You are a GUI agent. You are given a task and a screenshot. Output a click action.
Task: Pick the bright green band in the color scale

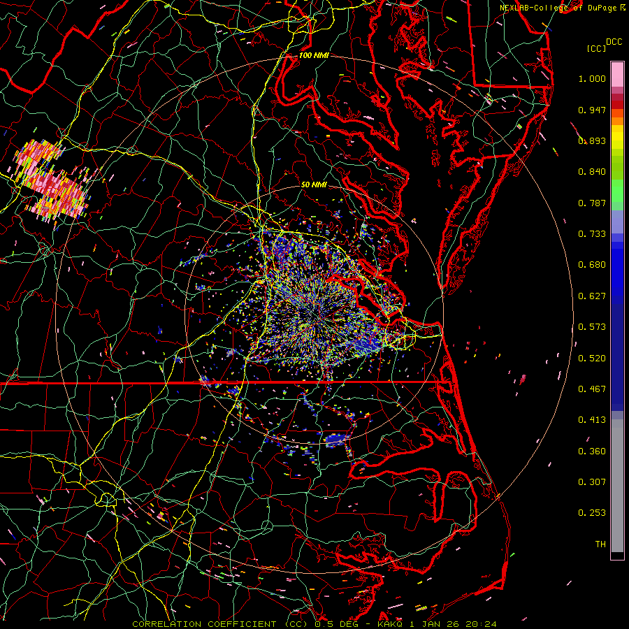617,191
